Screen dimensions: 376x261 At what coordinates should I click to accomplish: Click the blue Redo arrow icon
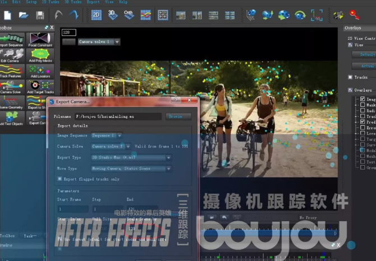[74, 15]
